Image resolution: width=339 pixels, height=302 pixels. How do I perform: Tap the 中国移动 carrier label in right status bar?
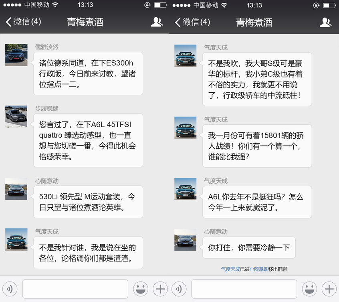206,5
